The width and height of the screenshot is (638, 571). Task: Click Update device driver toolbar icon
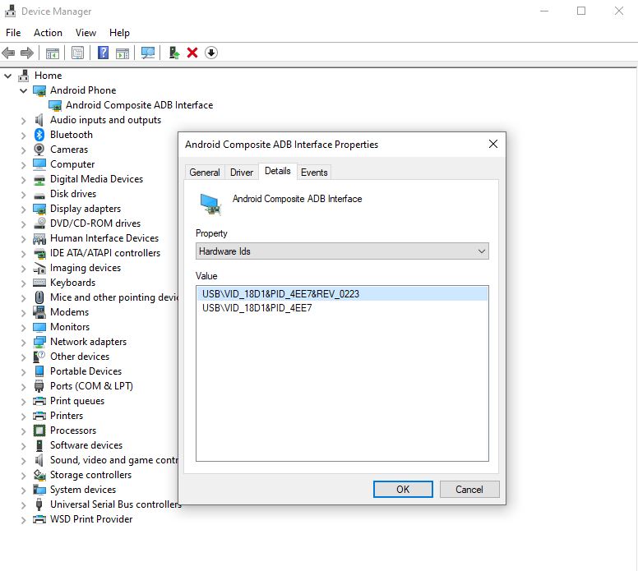tap(174, 53)
